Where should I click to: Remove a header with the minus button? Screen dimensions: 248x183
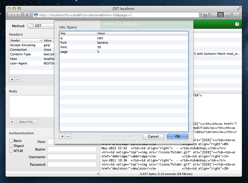(18, 79)
